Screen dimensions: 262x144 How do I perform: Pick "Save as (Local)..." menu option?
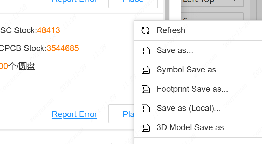(188, 109)
